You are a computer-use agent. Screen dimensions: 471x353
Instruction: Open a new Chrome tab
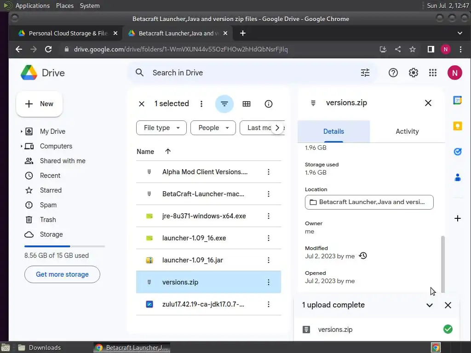coord(243,33)
